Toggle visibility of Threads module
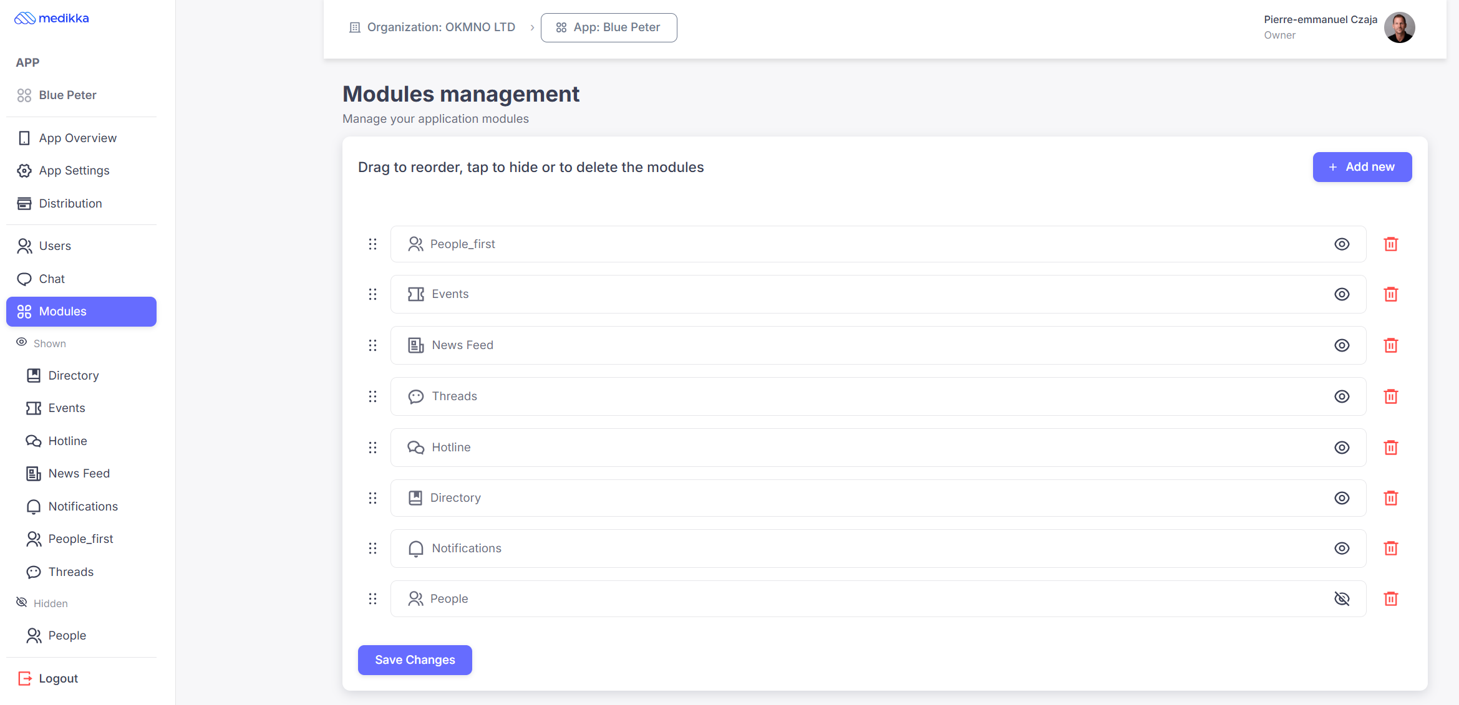This screenshot has width=1459, height=705. (x=1342, y=396)
